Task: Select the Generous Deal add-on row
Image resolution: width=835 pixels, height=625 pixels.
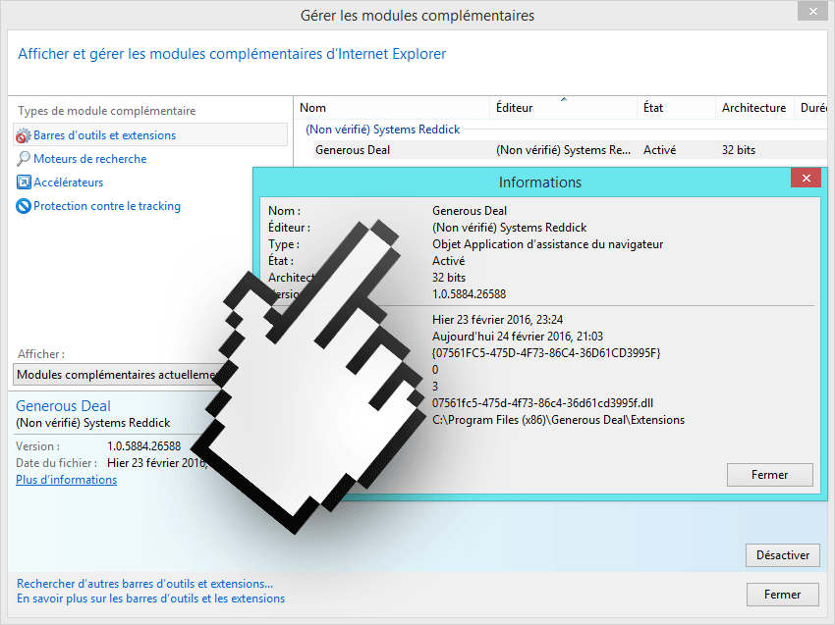Action: [x=570, y=150]
